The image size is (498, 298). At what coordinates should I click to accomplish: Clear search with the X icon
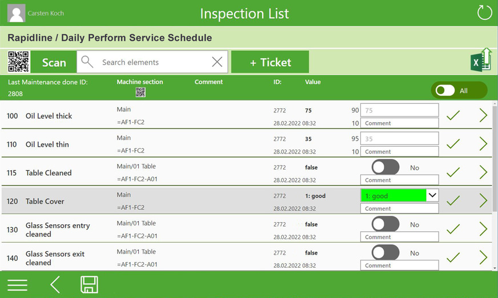point(217,62)
